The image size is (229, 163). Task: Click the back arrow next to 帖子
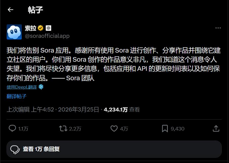(10, 10)
